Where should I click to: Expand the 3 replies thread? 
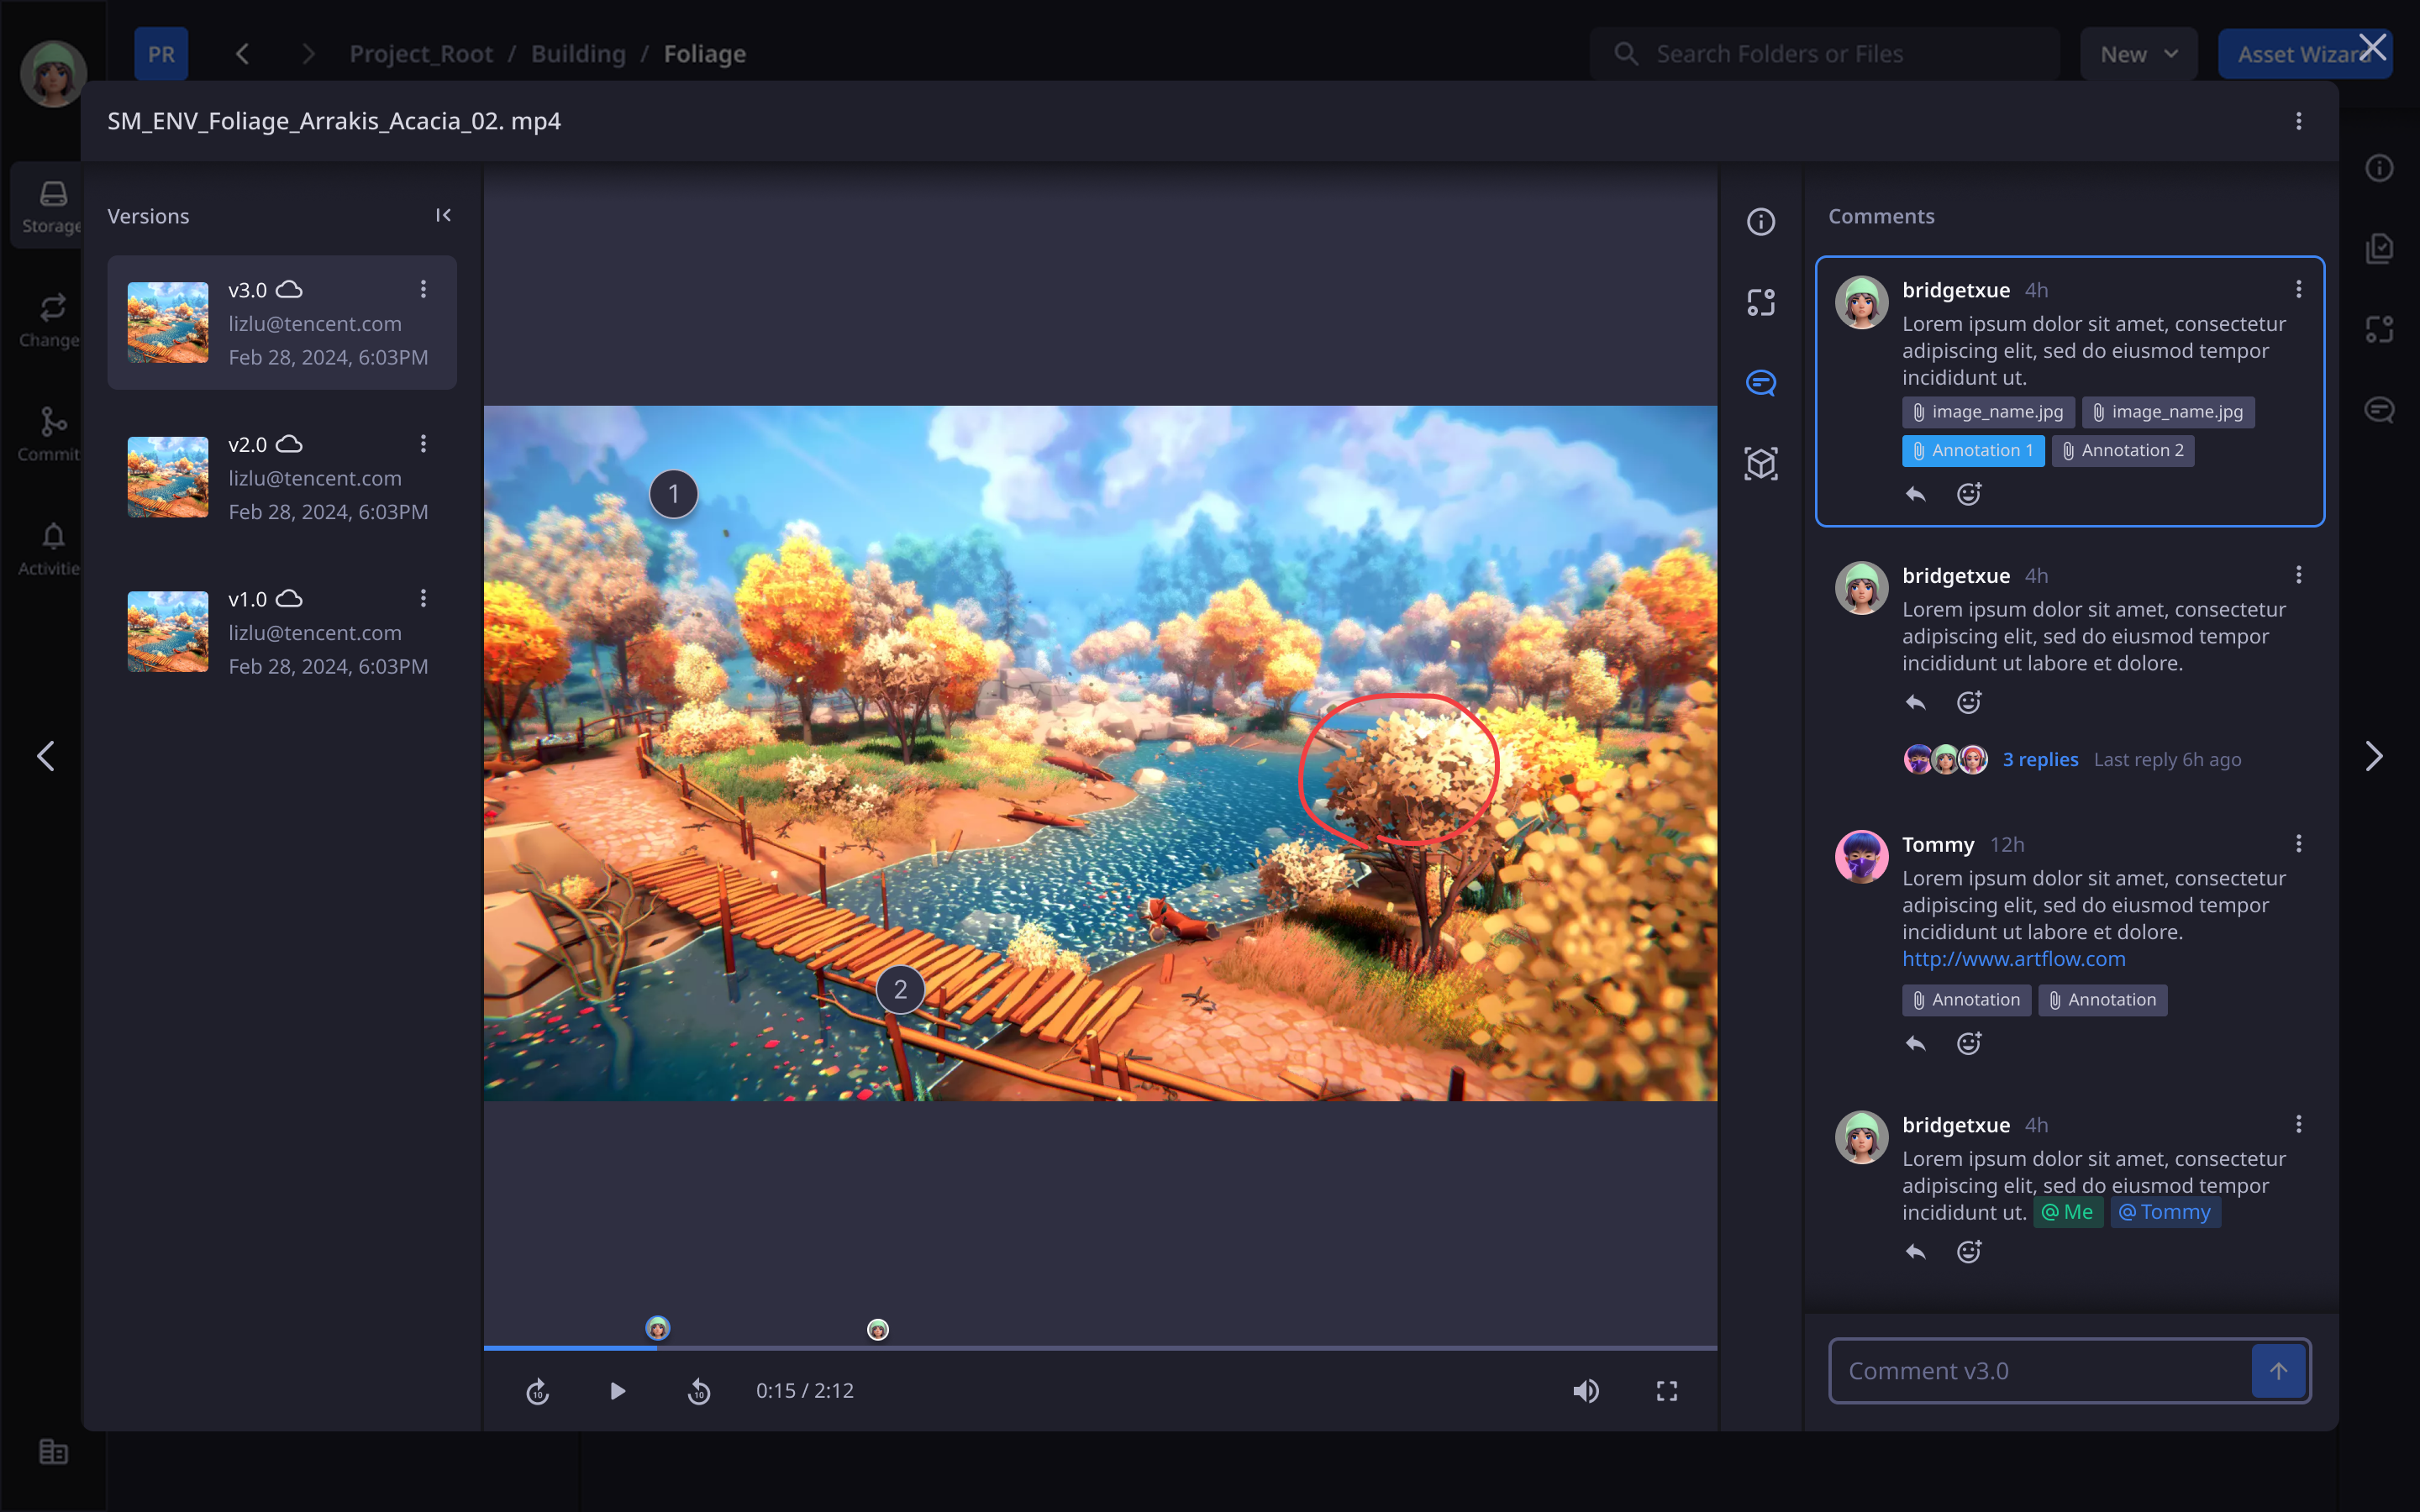(x=2040, y=759)
